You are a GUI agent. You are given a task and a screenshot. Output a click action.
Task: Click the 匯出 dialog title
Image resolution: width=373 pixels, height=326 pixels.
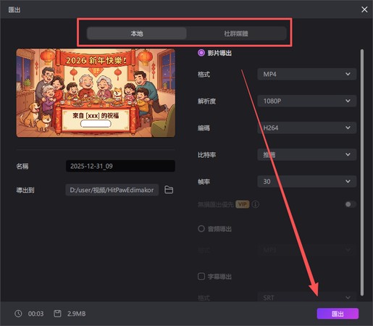pyautogui.click(x=14, y=9)
